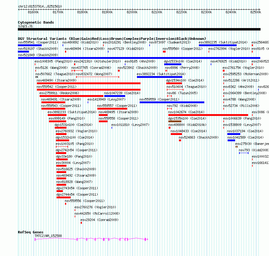269x256 pixels.
Task: Select the nsv498800 (Kidd2010b) variant label
Action: click(187, 125)
